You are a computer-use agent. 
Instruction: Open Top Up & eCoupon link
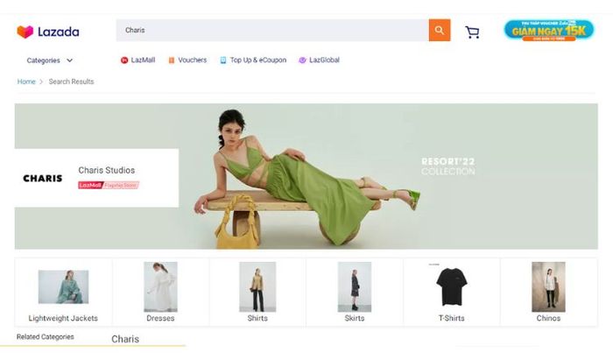[x=258, y=60]
